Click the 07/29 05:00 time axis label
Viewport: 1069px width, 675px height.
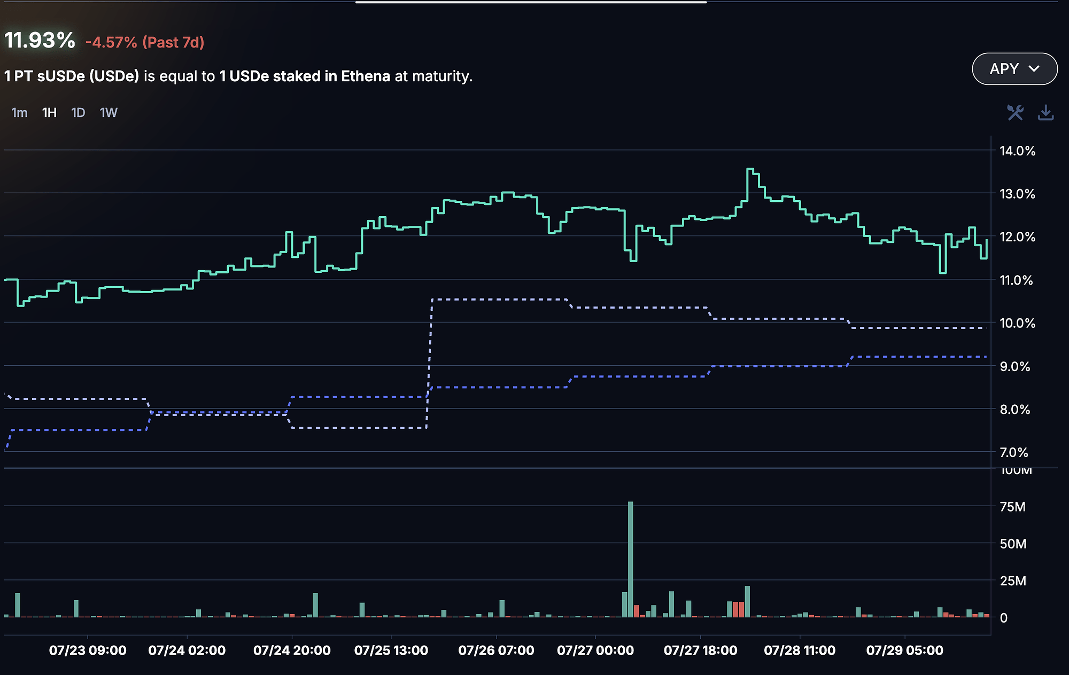pyautogui.click(x=904, y=650)
